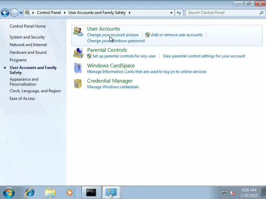Expand the arrow before Control Panel breadcrumb
Screen dimensions: 266x199
[33, 13]
